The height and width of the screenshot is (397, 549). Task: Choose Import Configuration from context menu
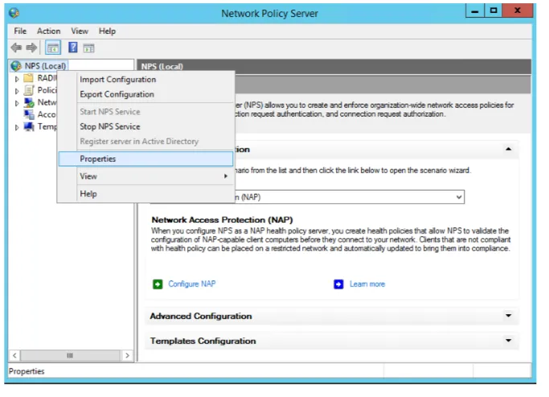click(146, 80)
